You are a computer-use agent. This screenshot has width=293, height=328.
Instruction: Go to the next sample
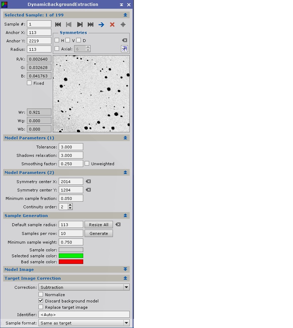[x=80, y=25]
